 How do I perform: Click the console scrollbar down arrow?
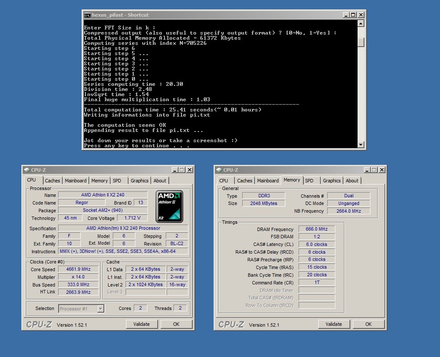(x=361, y=145)
